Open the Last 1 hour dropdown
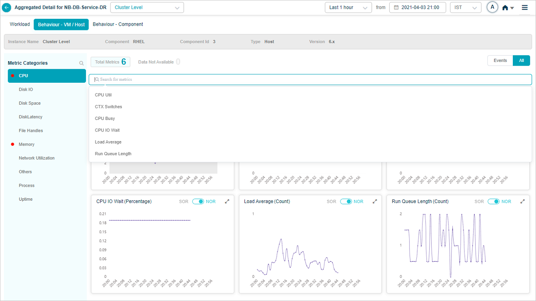The width and height of the screenshot is (536, 301). click(x=348, y=8)
